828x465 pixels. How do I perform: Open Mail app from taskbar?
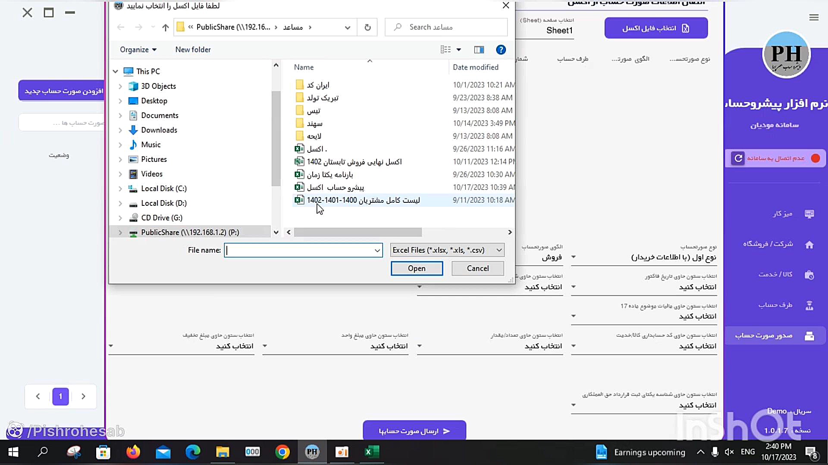pyautogui.click(x=163, y=452)
